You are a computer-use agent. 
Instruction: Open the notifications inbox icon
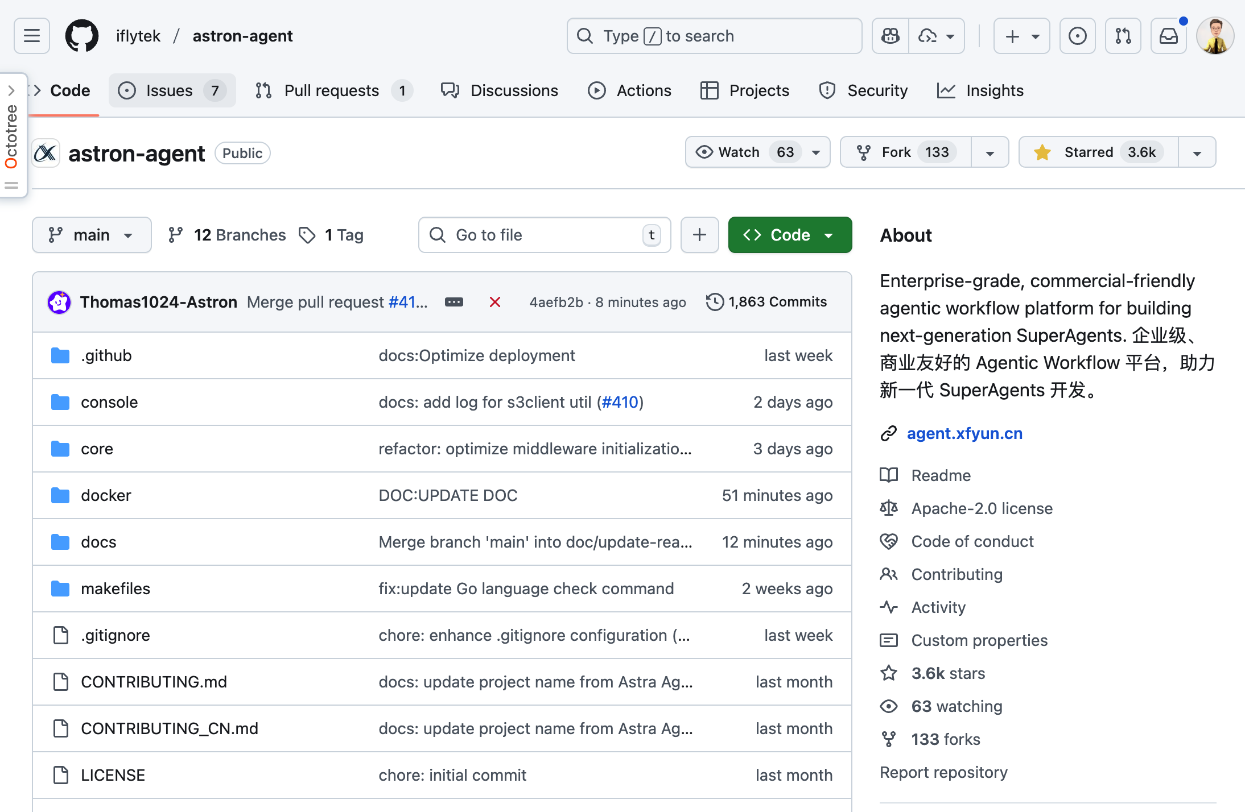tap(1168, 36)
